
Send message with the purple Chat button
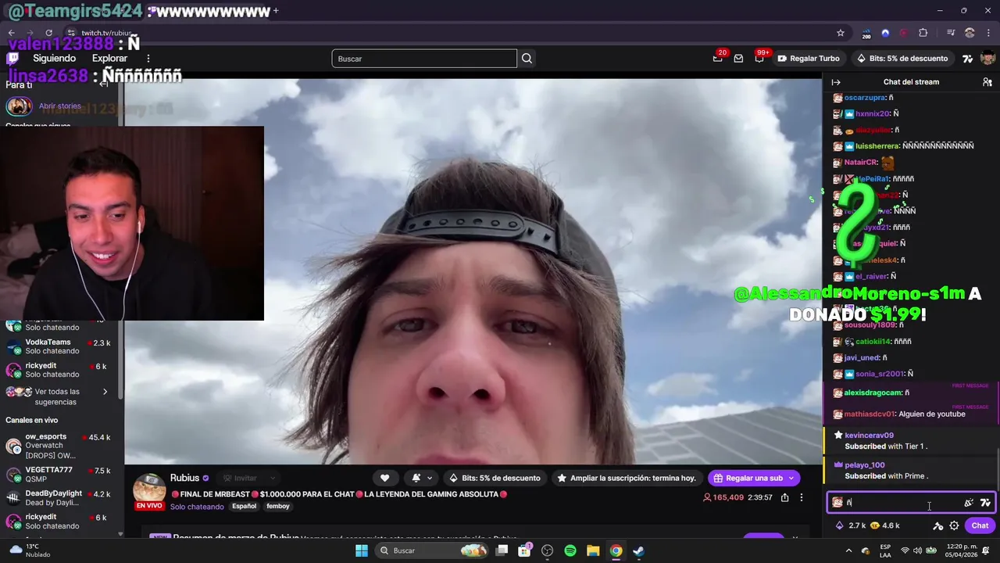click(980, 525)
